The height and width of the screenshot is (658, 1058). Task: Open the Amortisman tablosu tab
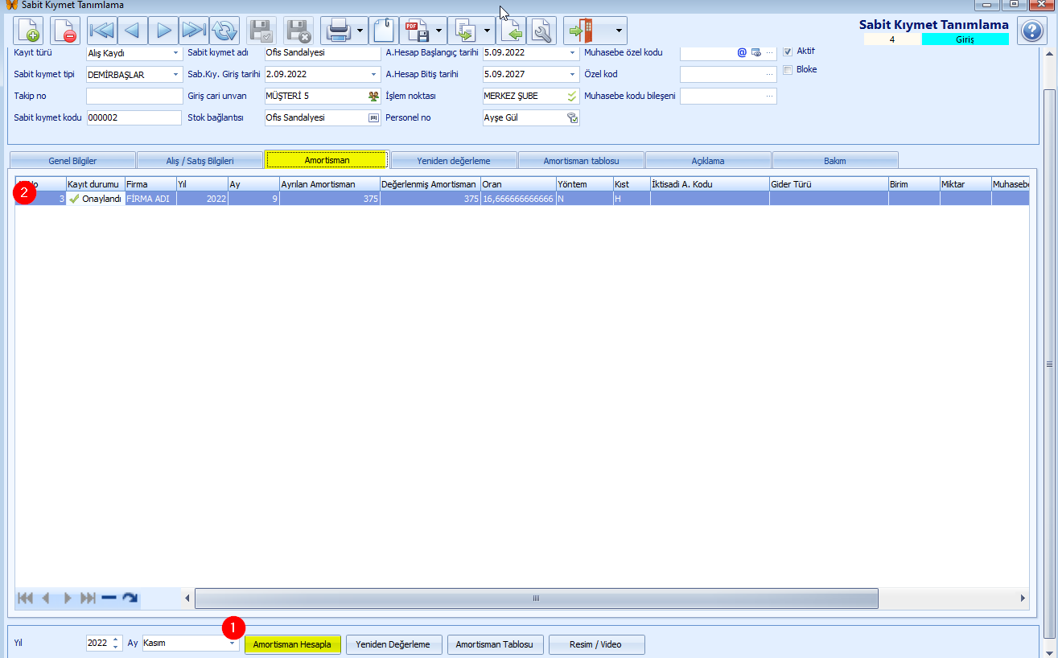(x=581, y=161)
